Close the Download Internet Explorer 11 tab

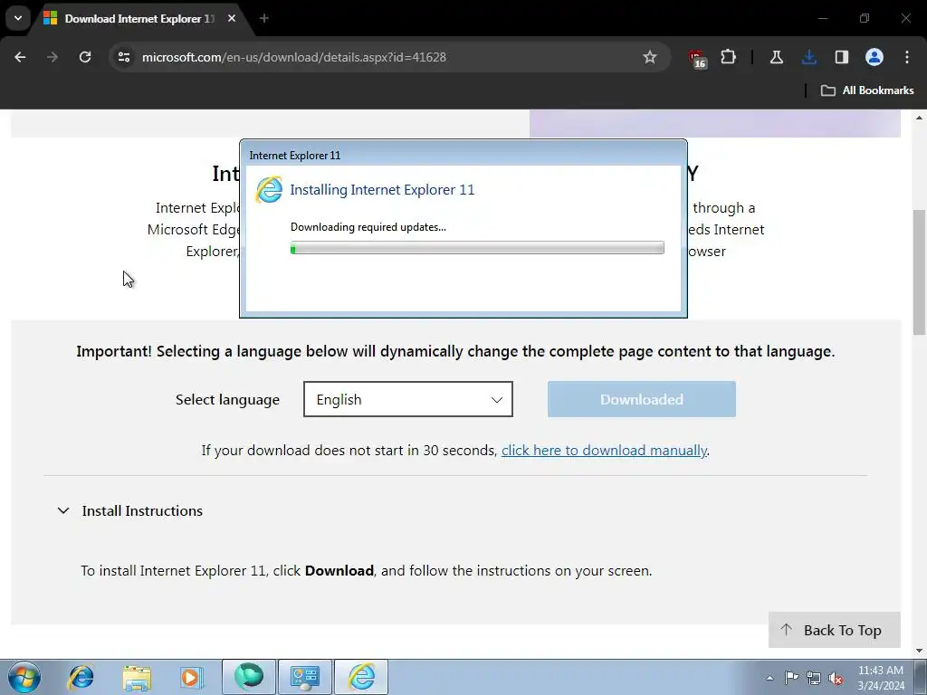click(232, 18)
